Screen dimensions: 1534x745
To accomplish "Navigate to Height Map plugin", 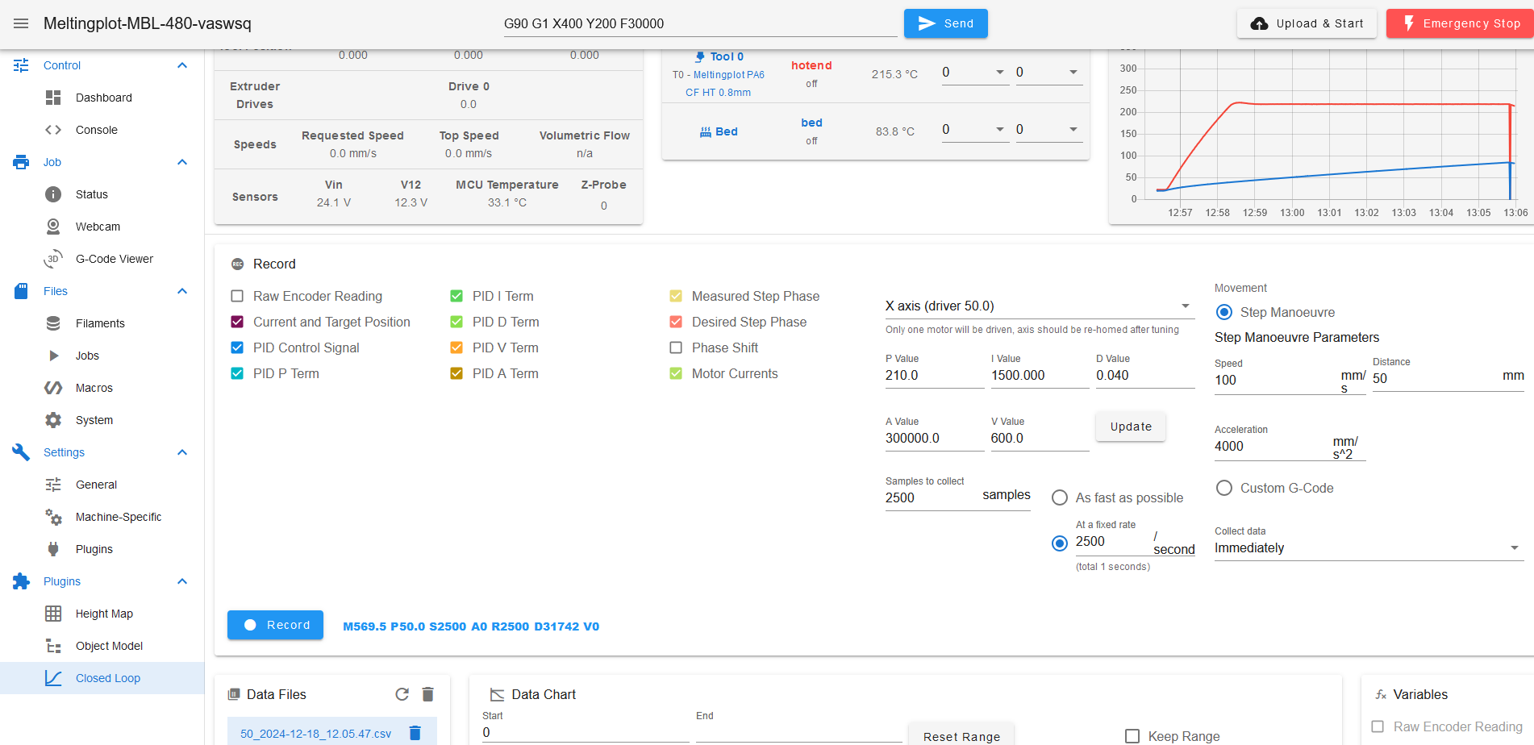I will pyautogui.click(x=104, y=614).
